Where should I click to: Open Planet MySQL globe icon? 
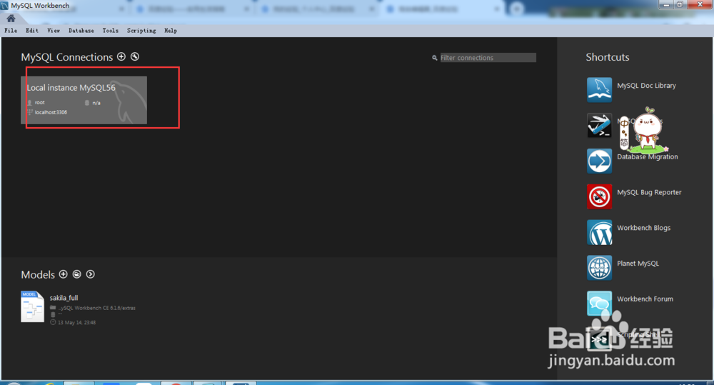[599, 267]
